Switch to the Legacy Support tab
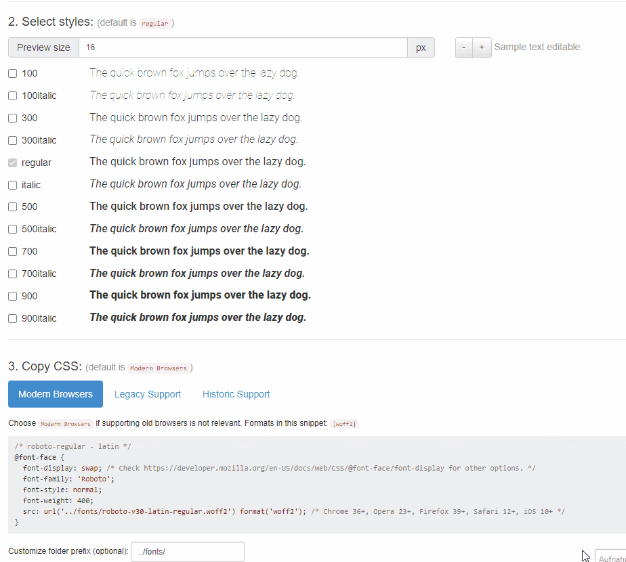The height and width of the screenshot is (562, 626). 148,394
